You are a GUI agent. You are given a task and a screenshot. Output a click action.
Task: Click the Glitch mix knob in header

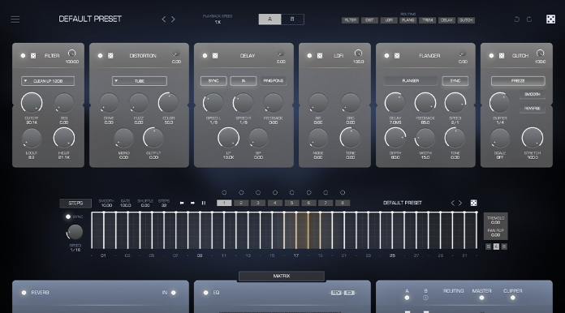pyautogui.click(x=540, y=54)
